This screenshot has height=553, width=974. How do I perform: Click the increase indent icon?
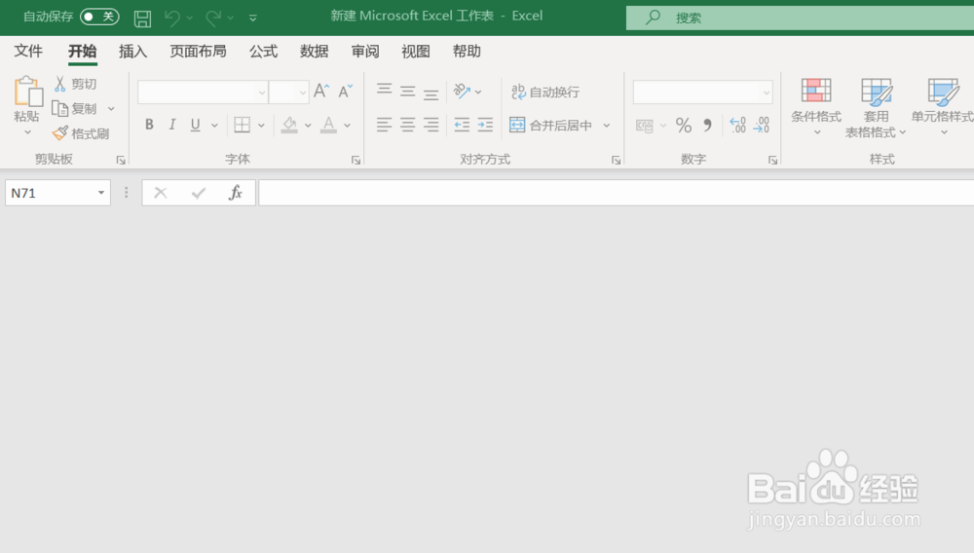(485, 125)
